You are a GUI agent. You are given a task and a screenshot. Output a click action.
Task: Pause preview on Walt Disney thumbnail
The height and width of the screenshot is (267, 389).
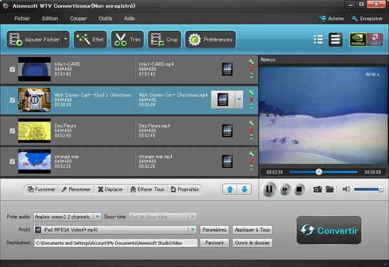[34, 100]
